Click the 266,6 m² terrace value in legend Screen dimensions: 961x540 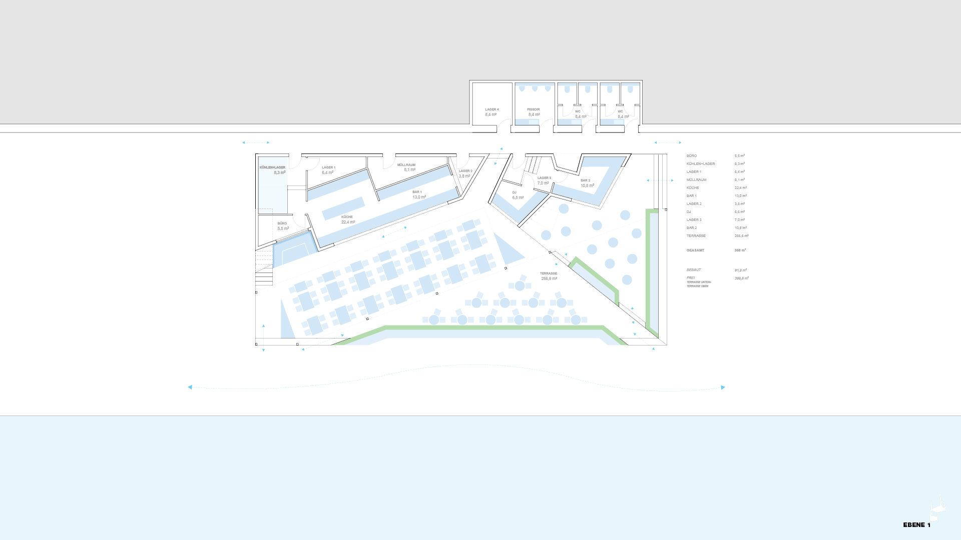click(x=741, y=236)
